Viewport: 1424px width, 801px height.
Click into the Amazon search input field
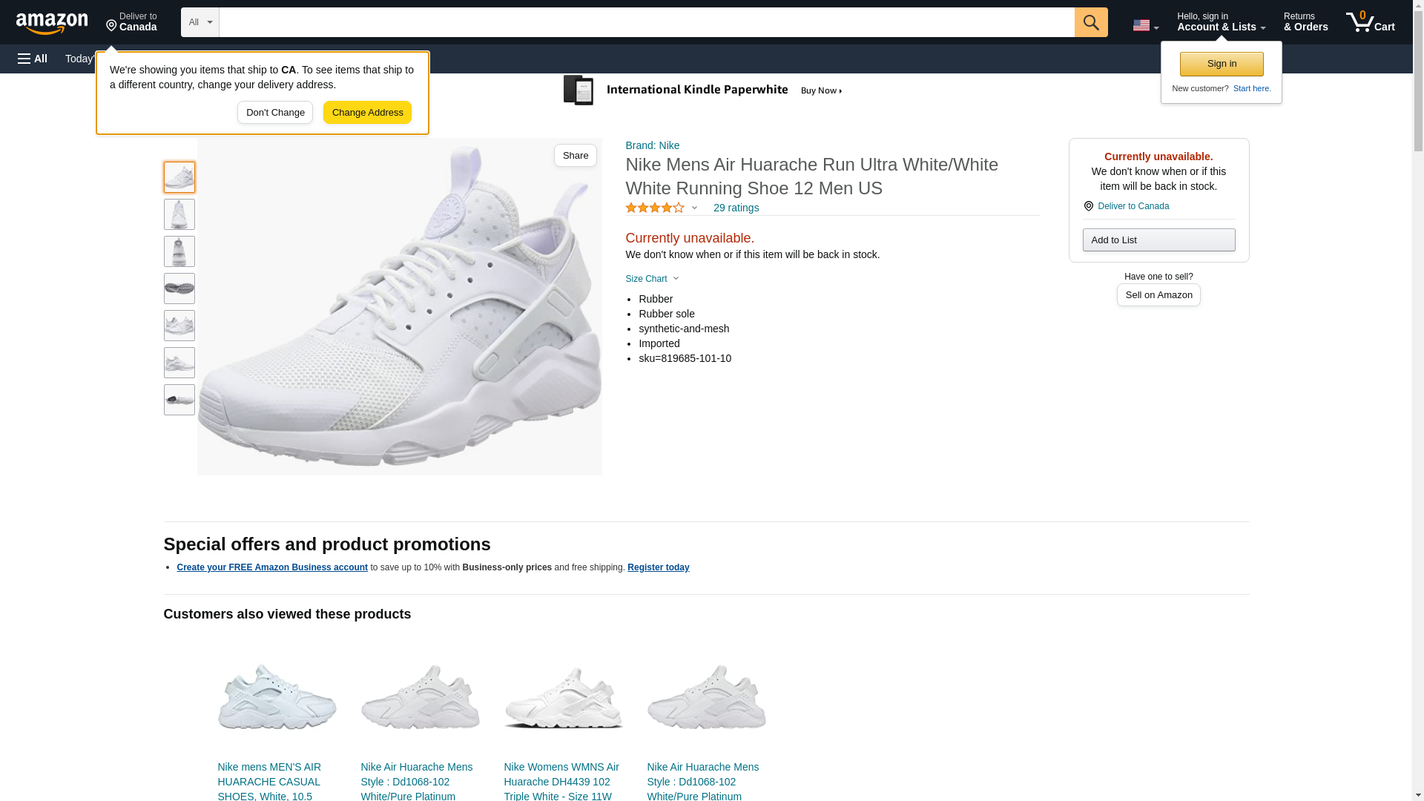tap(646, 22)
